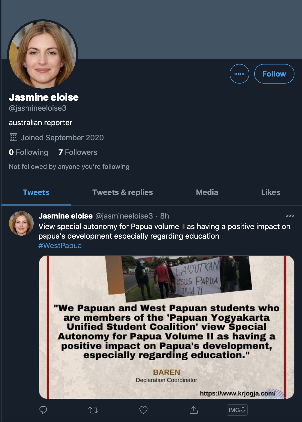Go to the Likes tab
The height and width of the screenshot is (422, 302).
[271, 192]
